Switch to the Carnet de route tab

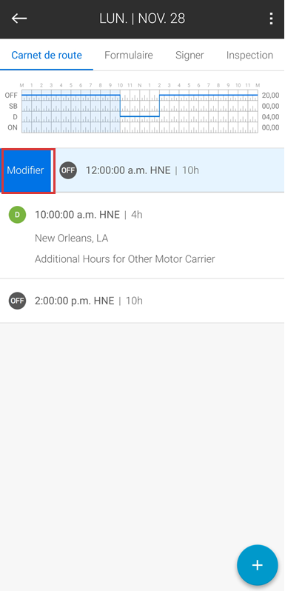[47, 55]
